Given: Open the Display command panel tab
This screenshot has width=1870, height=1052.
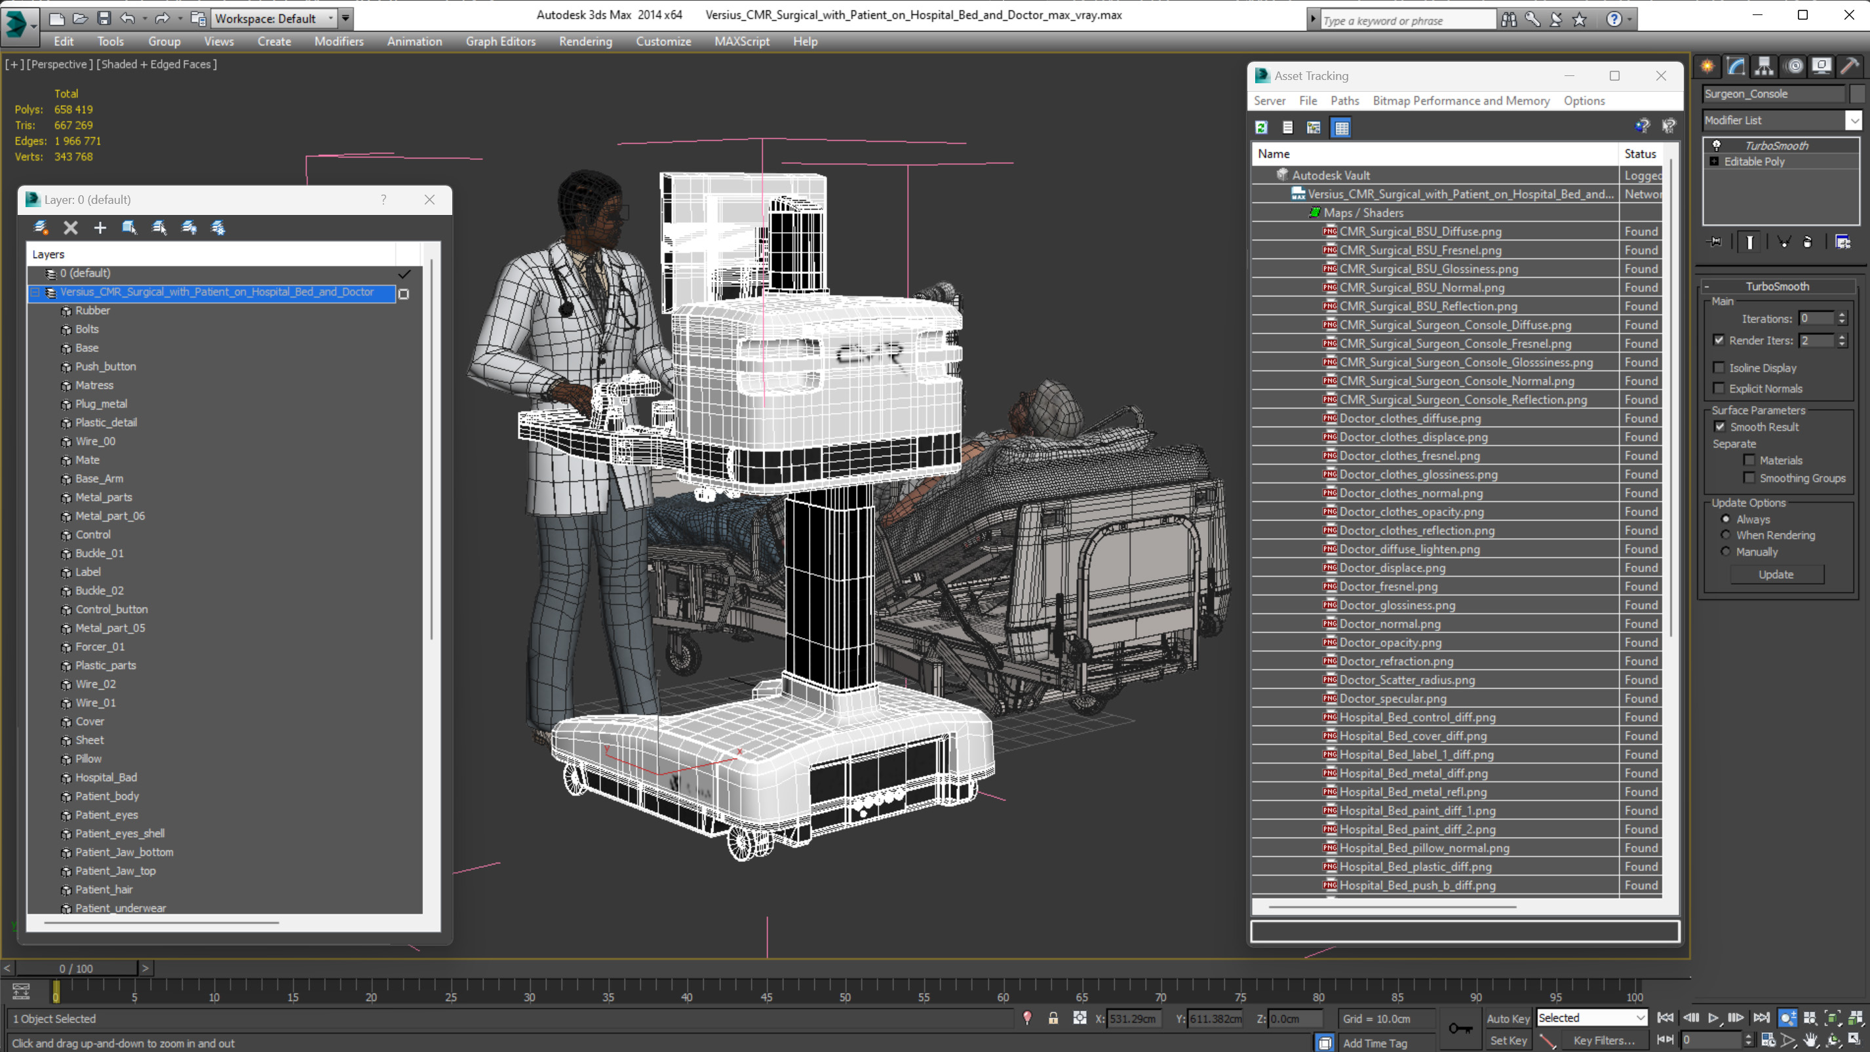Looking at the screenshot, I should click(1821, 66).
